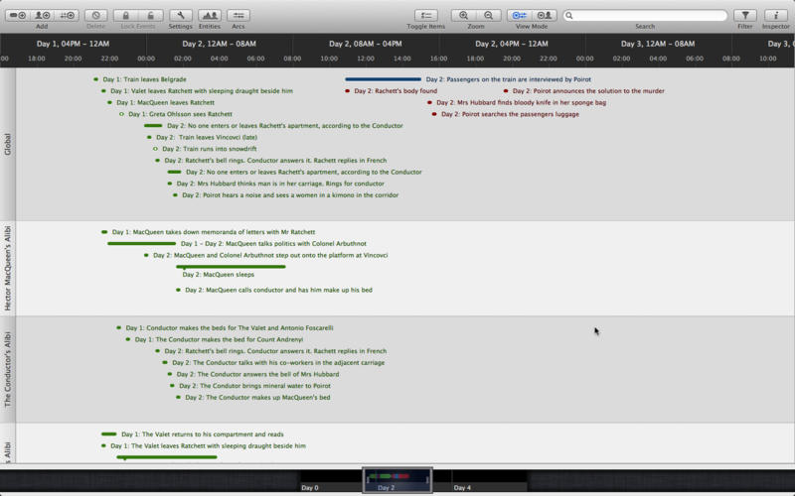Switch to the timeline view mode

tap(520, 15)
